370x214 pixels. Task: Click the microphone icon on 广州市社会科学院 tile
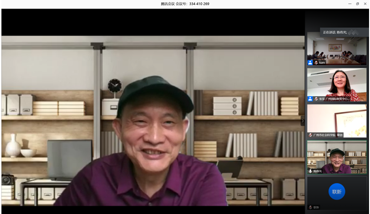coord(310,135)
